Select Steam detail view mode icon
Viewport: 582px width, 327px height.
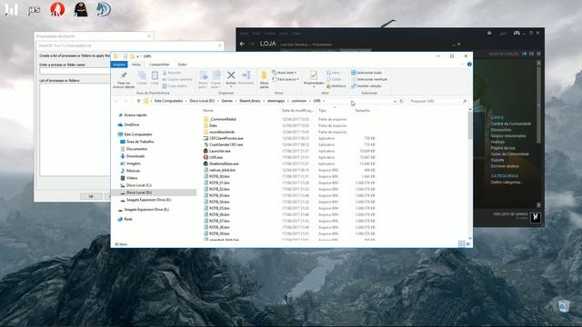[x=524, y=54]
